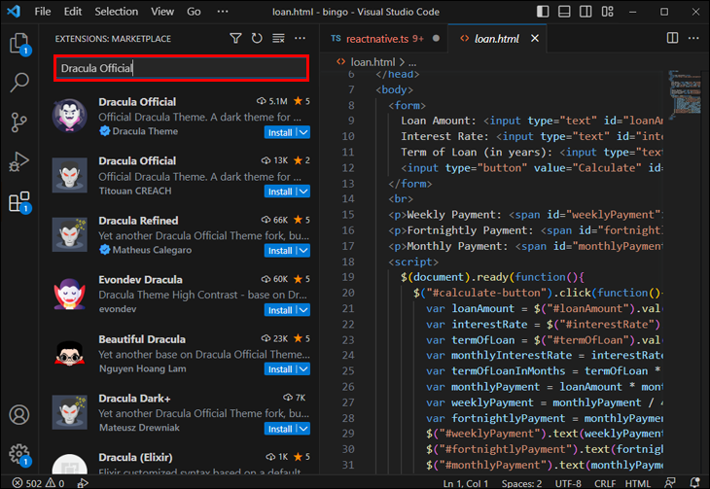Open Dracula (Elixir) extension title
Viewport: 710px width, 489px height.
tap(135, 457)
